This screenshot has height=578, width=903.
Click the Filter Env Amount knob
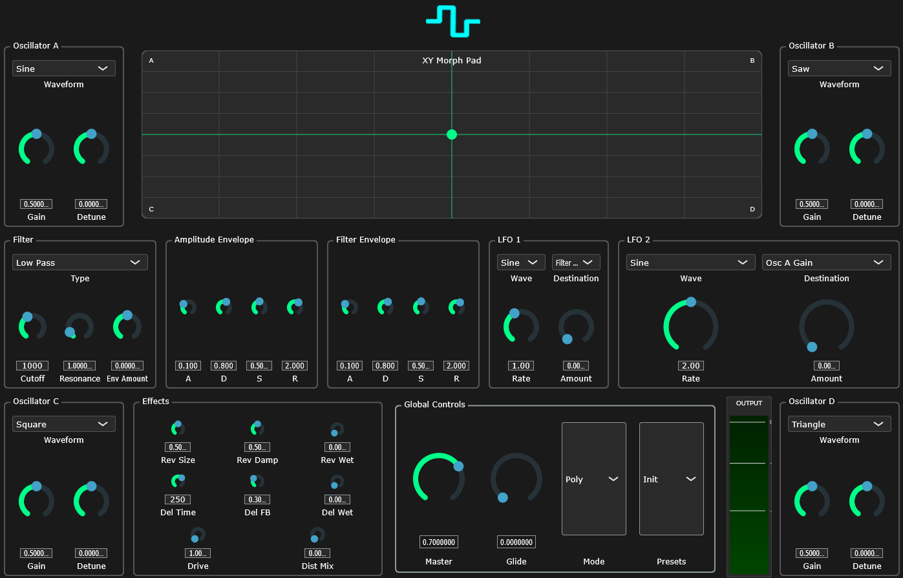coord(127,326)
